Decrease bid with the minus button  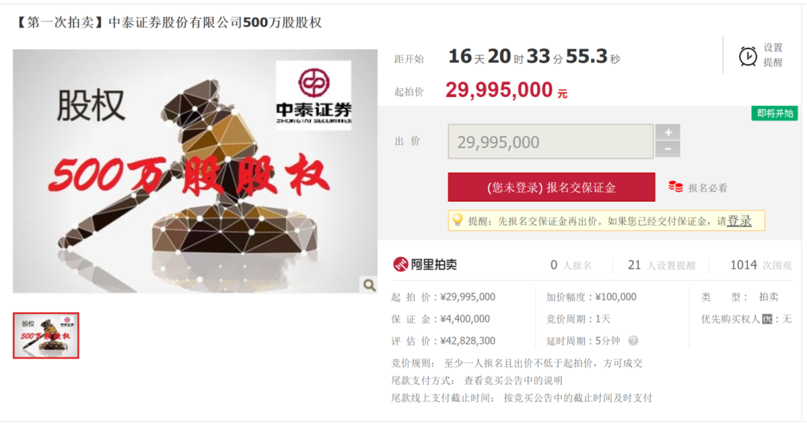click(667, 149)
